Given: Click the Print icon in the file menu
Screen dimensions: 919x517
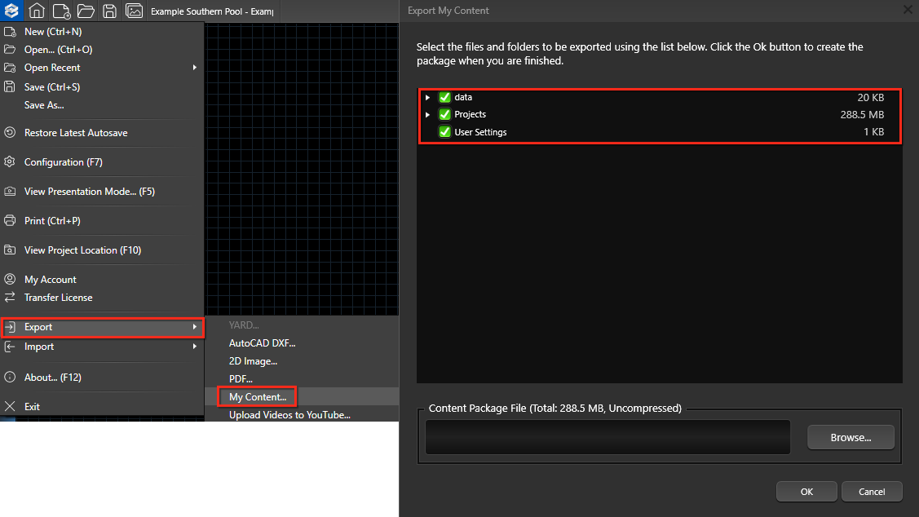Looking at the screenshot, I should [x=10, y=220].
